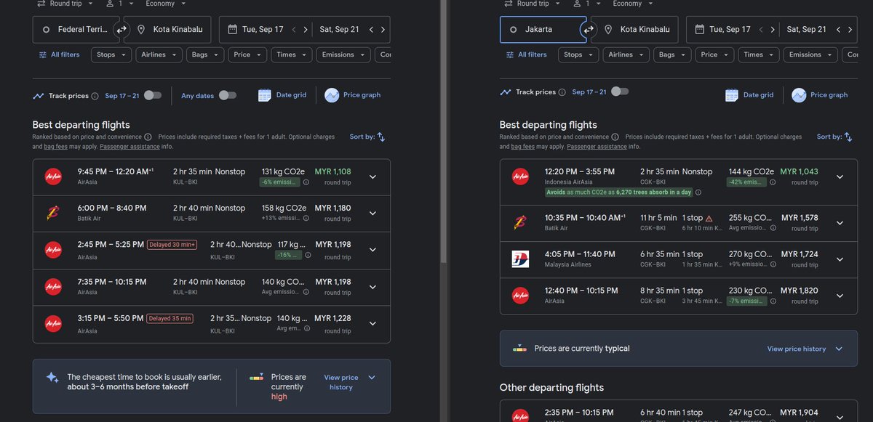Click View price history in Jakarta window
The image size is (873, 422).
804,349
